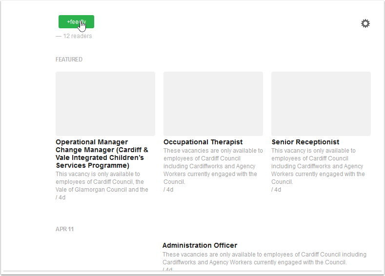
Task: Open the settings gear icon
Action: [x=365, y=23]
